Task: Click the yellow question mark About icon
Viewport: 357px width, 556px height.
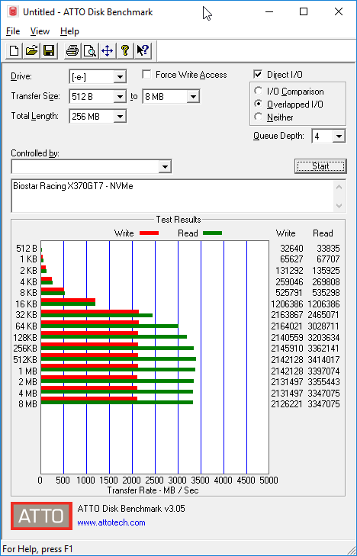Action: click(124, 50)
